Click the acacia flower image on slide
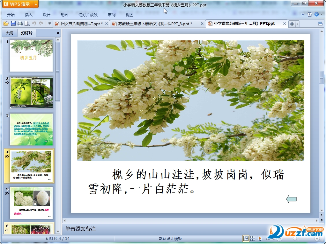This screenshot has width=326, height=244. click(191, 100)
